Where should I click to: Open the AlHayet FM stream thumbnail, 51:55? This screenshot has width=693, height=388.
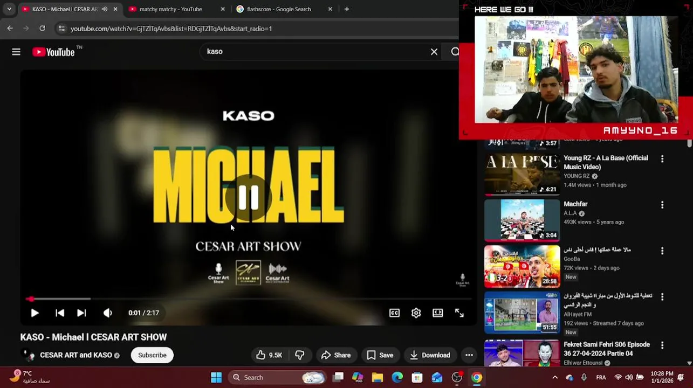tap(522, 313)
